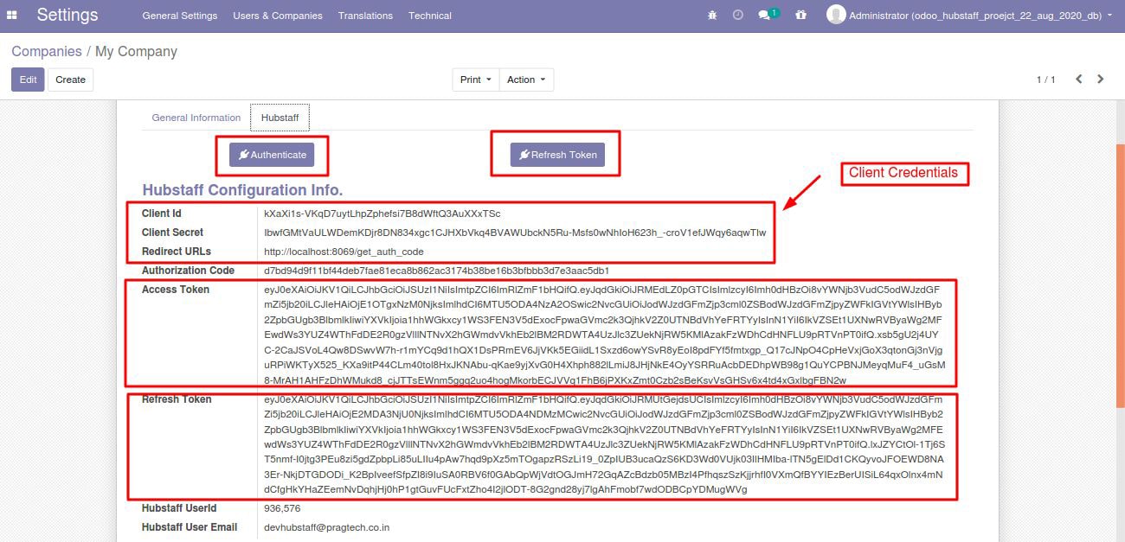
Task: Click the Redirect URLs localhost value
Action: coord(344,252)
